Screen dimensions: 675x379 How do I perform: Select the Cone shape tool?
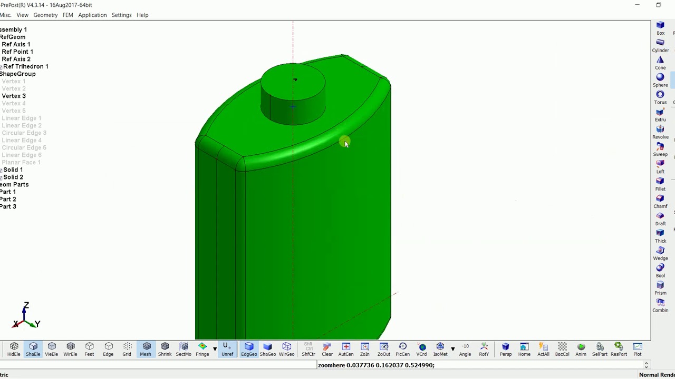(660, 63)
